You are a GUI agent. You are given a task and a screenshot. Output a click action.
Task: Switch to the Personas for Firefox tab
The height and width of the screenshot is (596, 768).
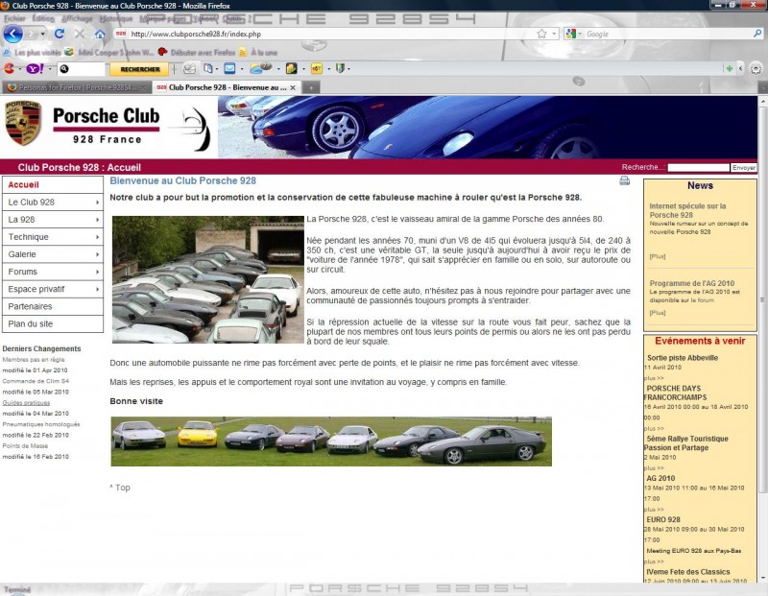click(77, 87)
